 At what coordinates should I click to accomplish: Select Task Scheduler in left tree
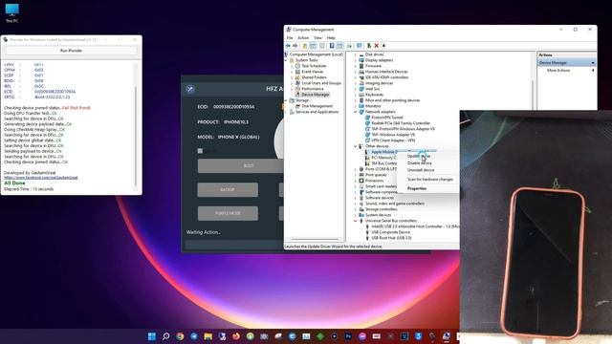pyautogui.click(x=314, y=66)
